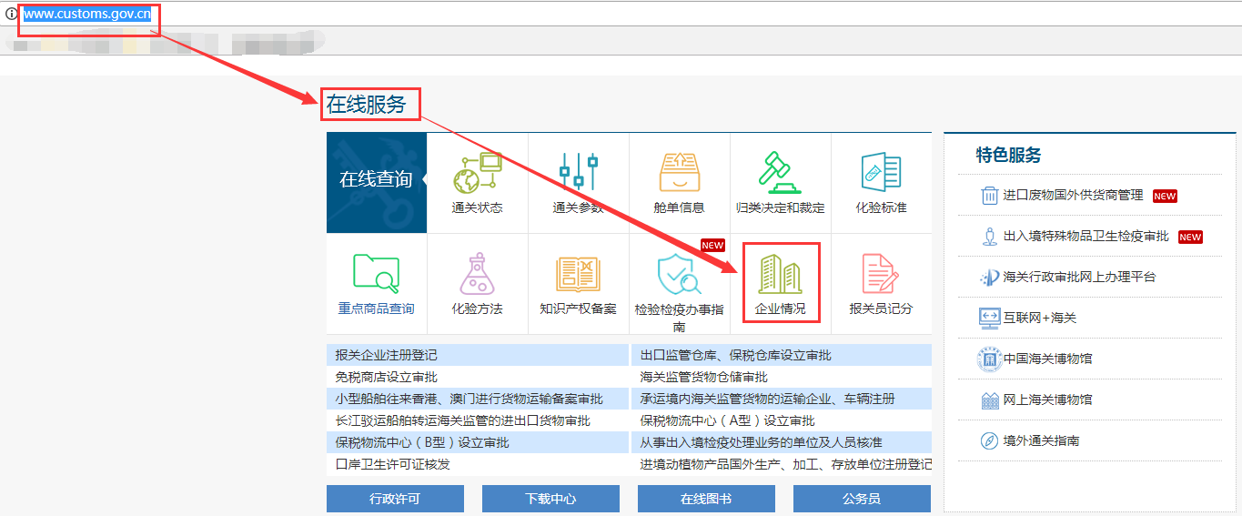Open the 通关参数 sliders icon
The height and width of the screenshot is (516, 1242).
point(578,172)
